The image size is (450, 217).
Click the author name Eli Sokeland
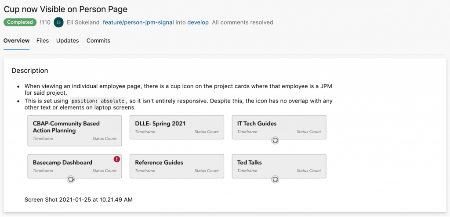83,22
